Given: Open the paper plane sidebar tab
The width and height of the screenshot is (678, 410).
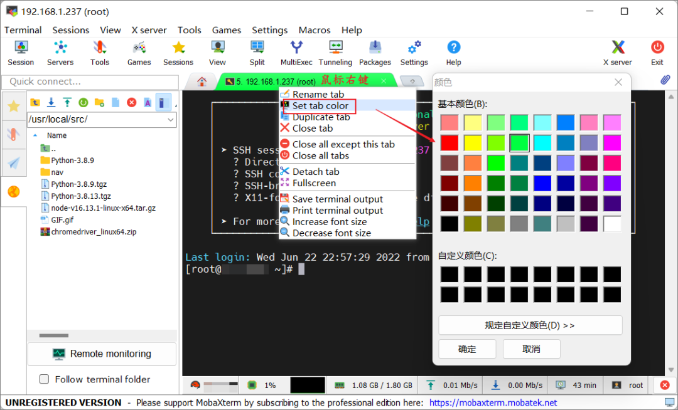Looking at the screenshot, I should point(14,163).
